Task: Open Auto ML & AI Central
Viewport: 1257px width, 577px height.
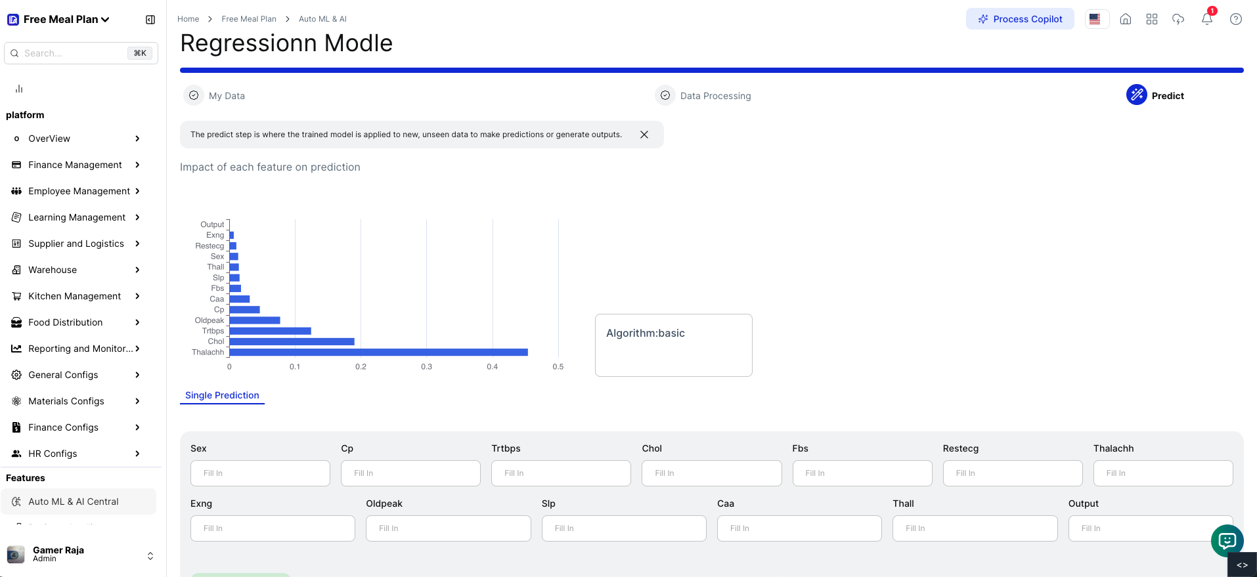Action: 74,502
